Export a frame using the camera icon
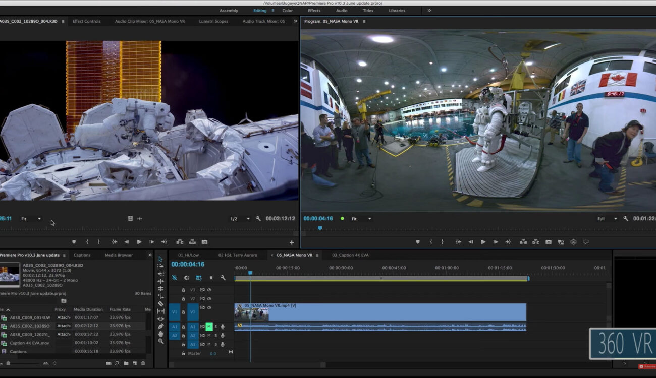Image resolution: width=656 pixels, height=378 pixels. [x=549, y=242]
